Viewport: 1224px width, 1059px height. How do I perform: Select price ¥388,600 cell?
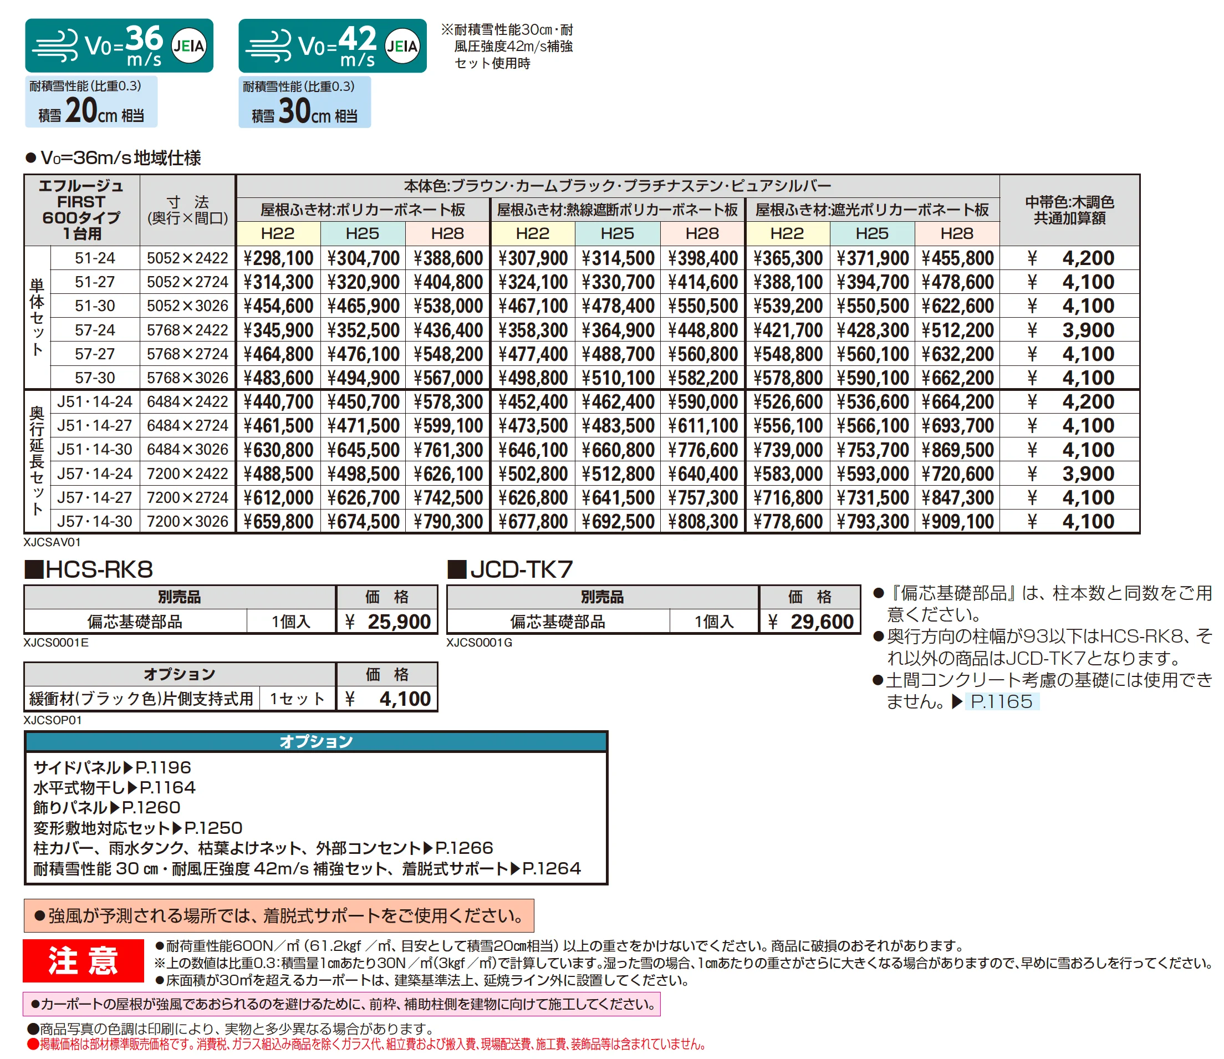click(x=448, y=258)
